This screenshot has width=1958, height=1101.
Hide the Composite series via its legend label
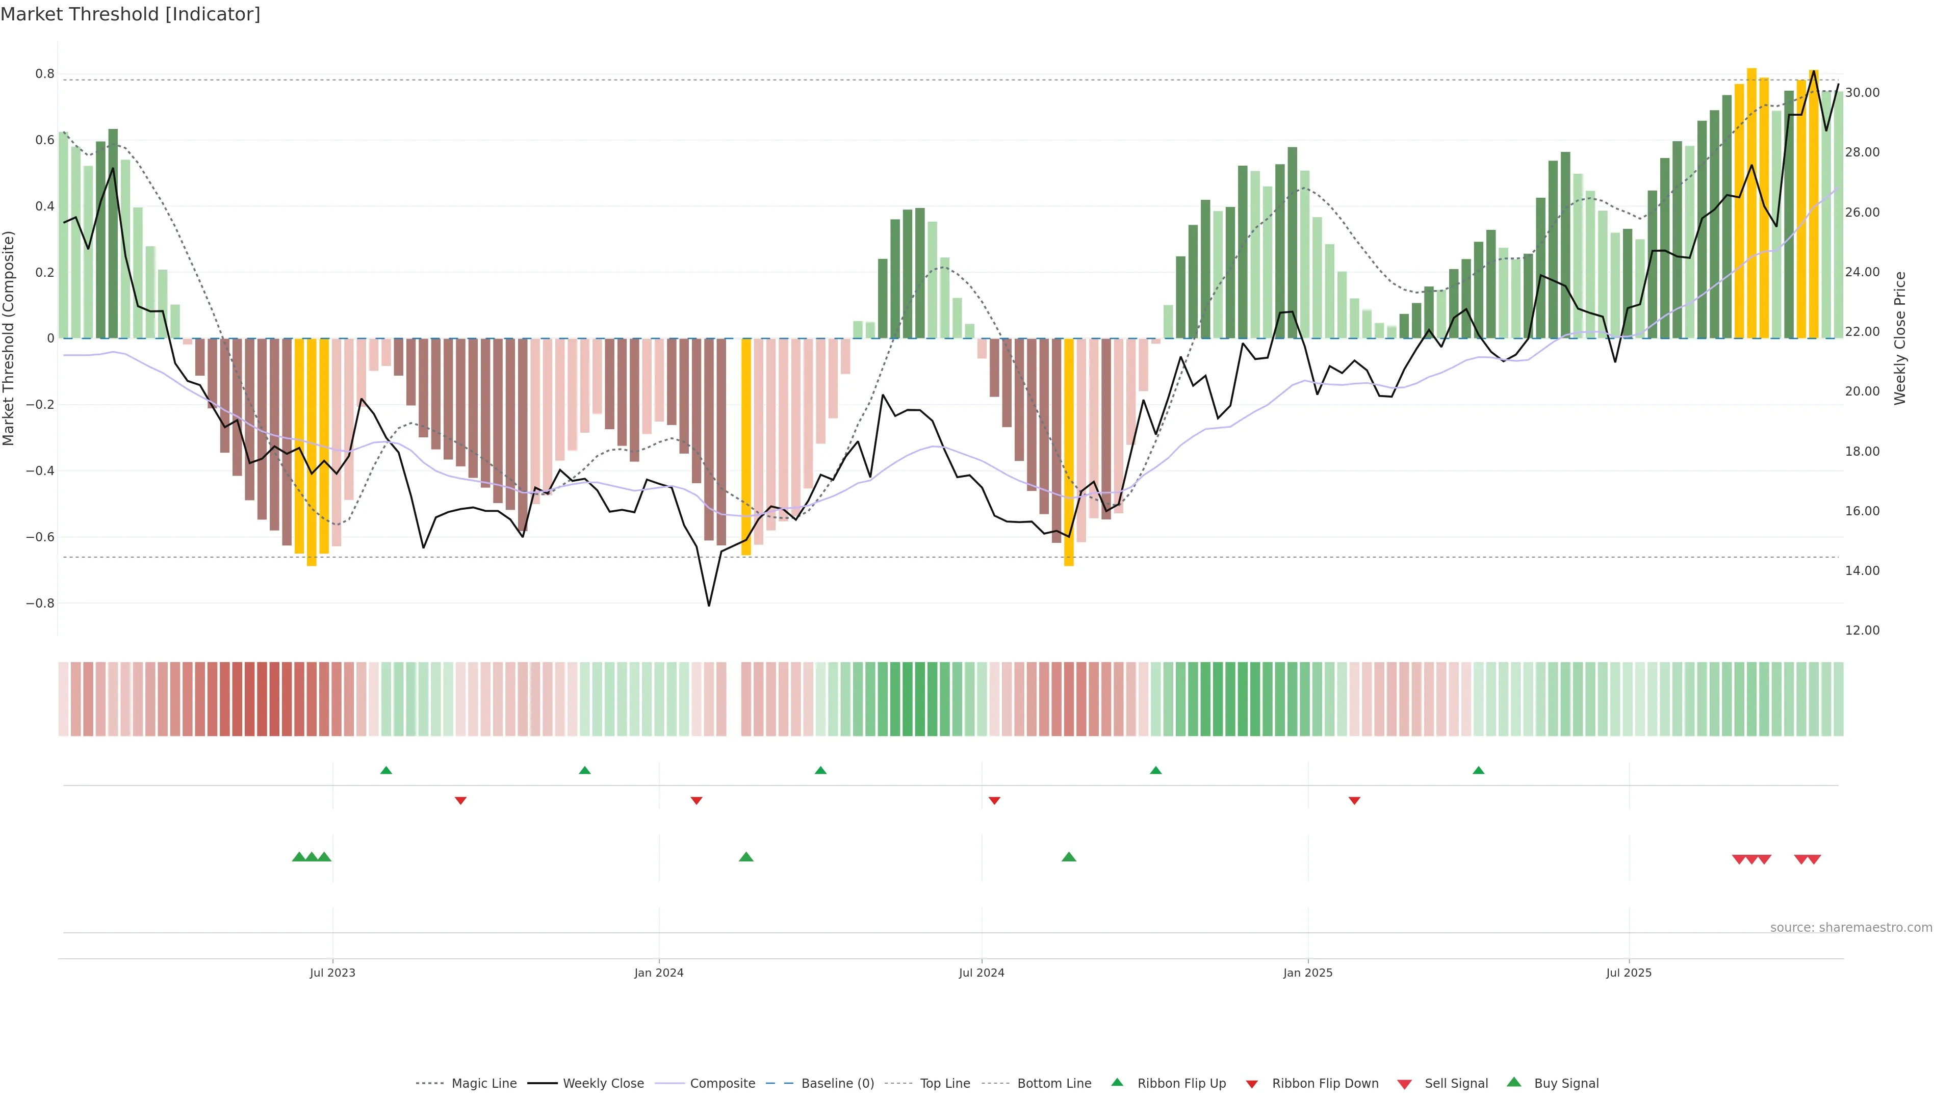tap(722, 1084)
